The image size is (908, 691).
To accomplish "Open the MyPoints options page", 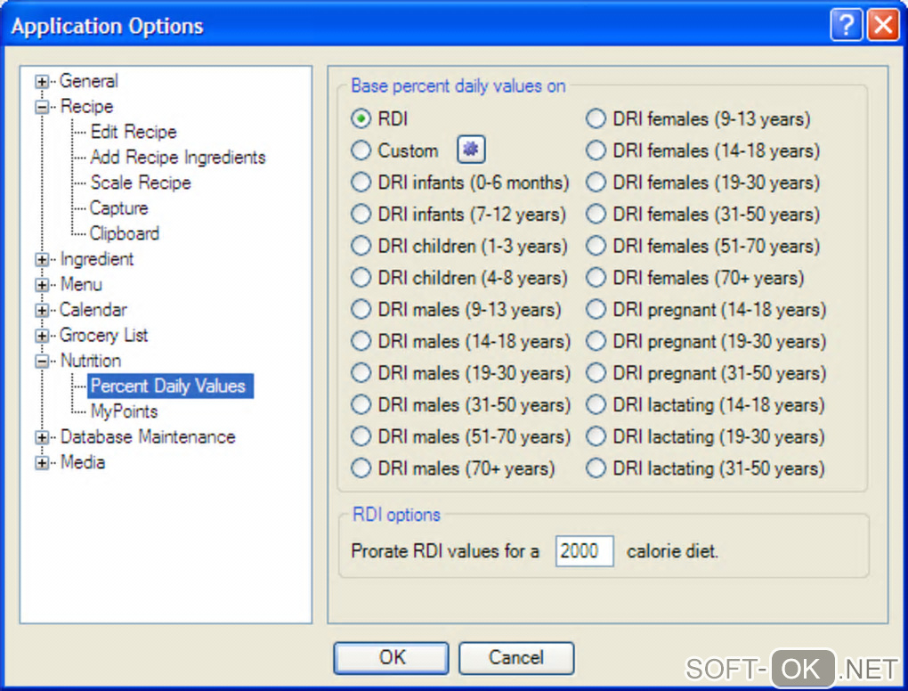I will 124,411.
